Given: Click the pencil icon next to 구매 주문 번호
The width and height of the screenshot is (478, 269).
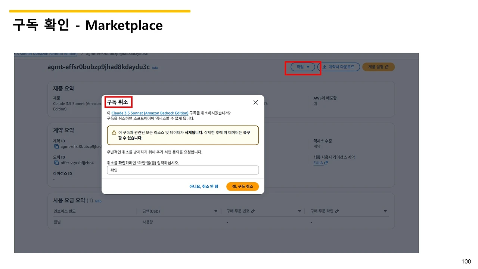Looking at the screenshot, I should point(252,211).
